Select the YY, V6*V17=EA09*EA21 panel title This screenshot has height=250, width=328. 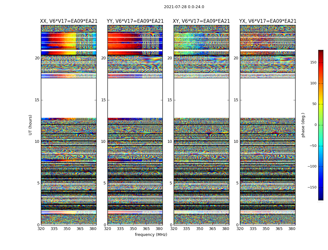point(135,21)
